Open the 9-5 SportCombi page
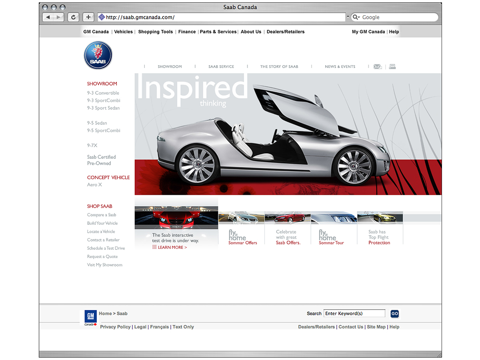The image size is (480, 360). [x=104, y=131]
